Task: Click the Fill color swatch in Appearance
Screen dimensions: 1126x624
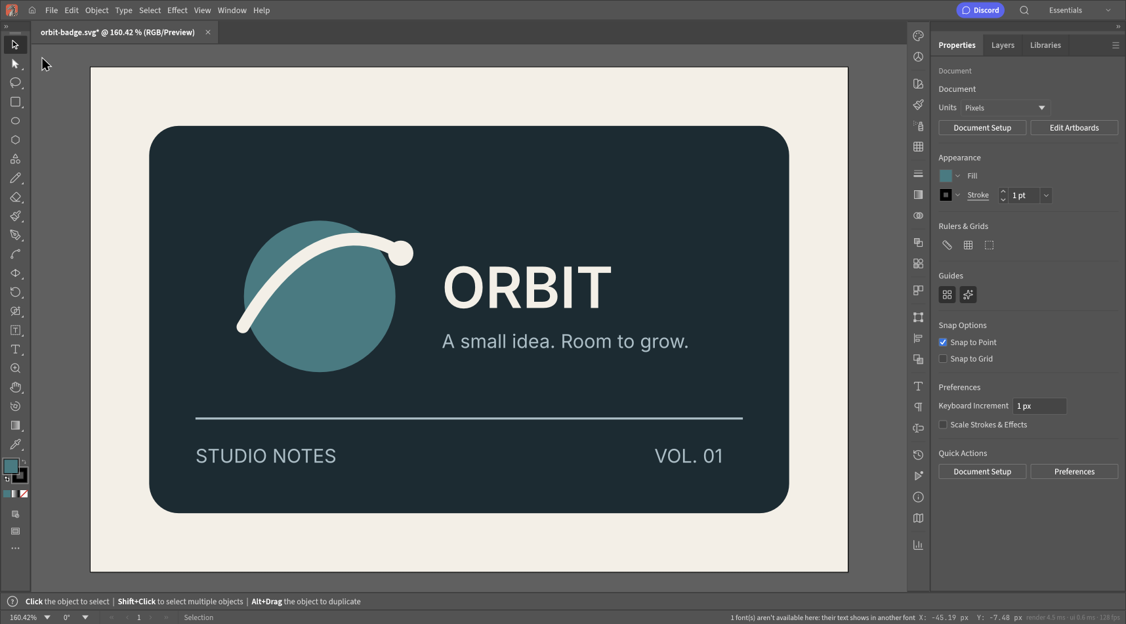Action: (946, 176)
